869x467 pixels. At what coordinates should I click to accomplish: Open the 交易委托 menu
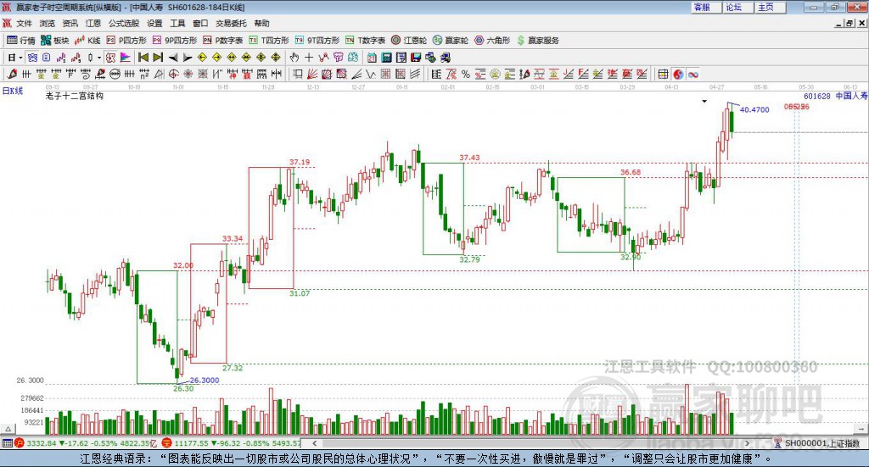pos(231,23)
